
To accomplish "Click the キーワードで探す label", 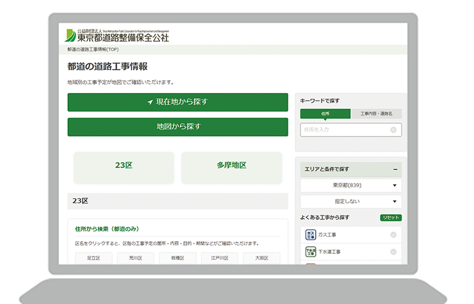I will click(x=320, y=101).
